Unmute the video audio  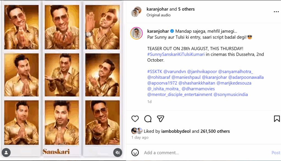point(117,152)
